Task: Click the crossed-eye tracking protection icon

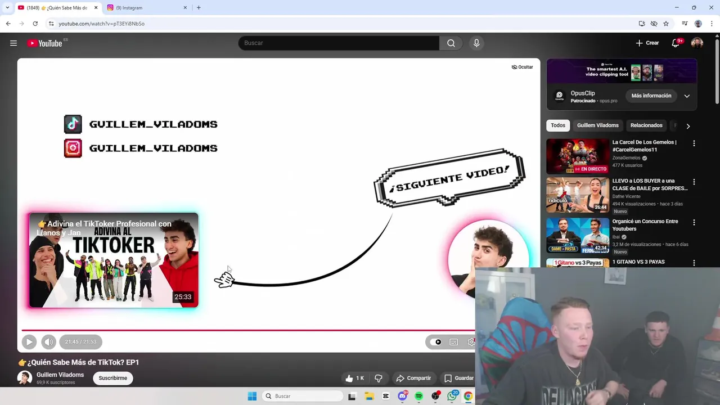Action: (654, 24)
